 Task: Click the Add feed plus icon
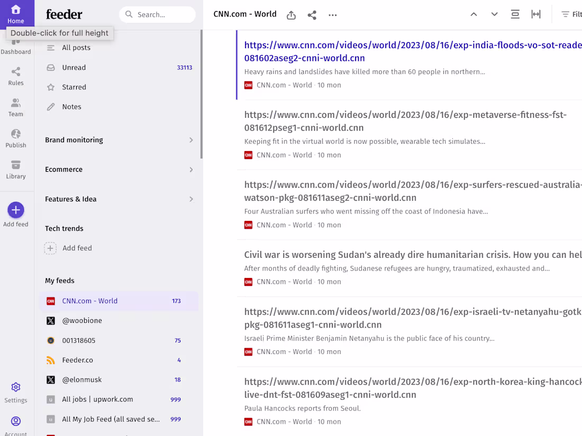click(16, 210)
